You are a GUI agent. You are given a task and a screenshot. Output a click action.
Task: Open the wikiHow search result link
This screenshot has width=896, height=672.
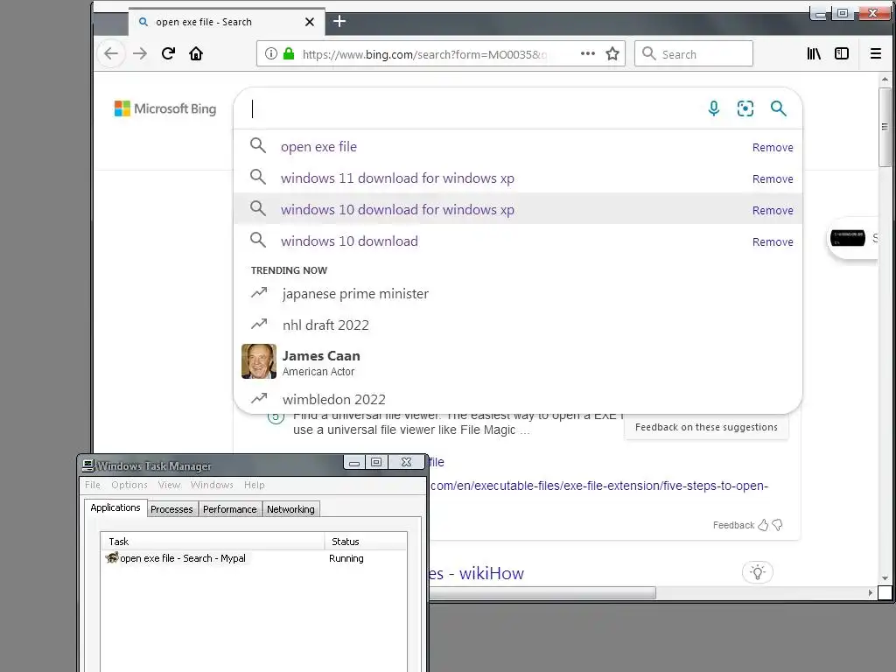[476, 573]
